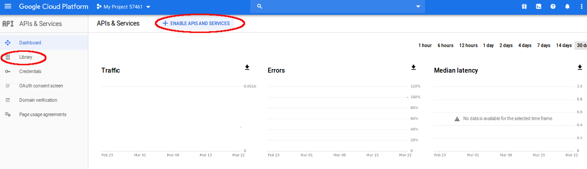The width and height of the screenshot is (587, 169).
Task: Click the Credentials key icon
Action: [8, 71]
